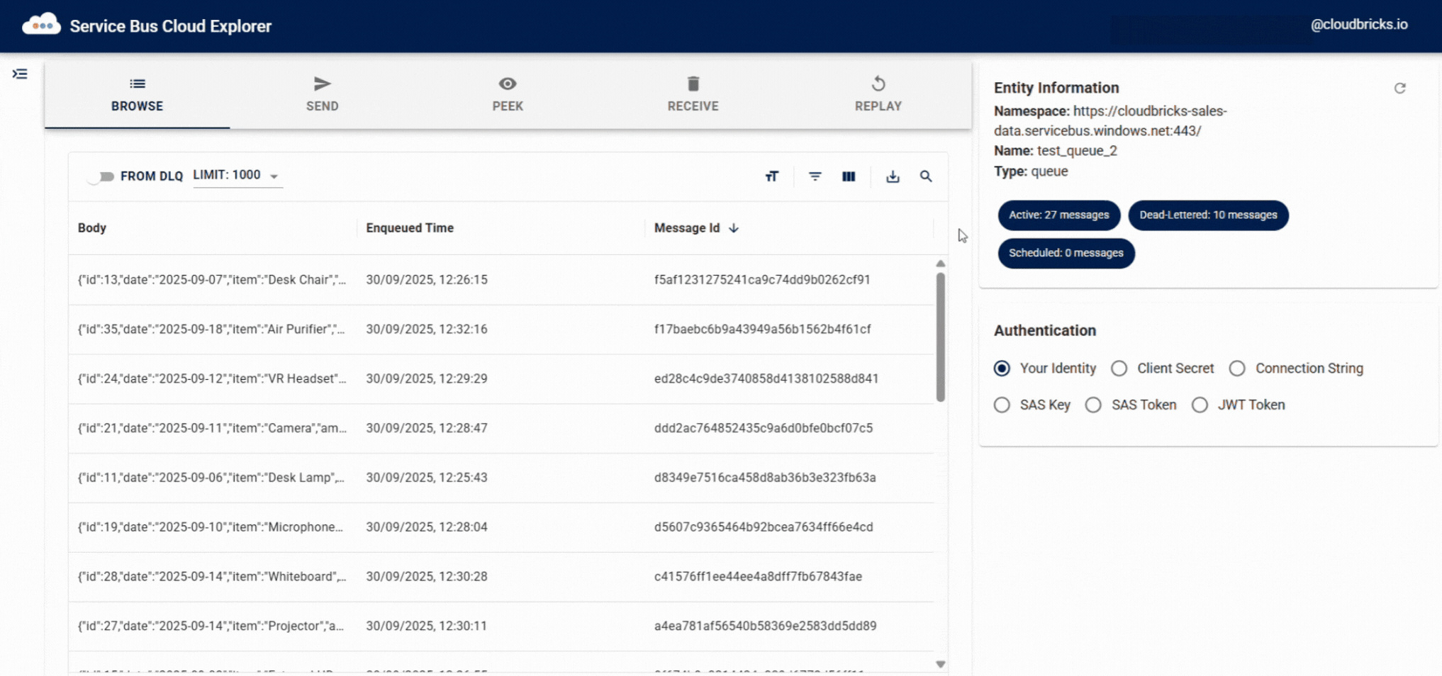Choose SAS Token authentication
Screen dimensions: 1442x676
tap(1093, 405)
